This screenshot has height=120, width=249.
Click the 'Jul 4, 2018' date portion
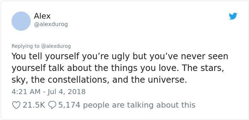[67, 92]
